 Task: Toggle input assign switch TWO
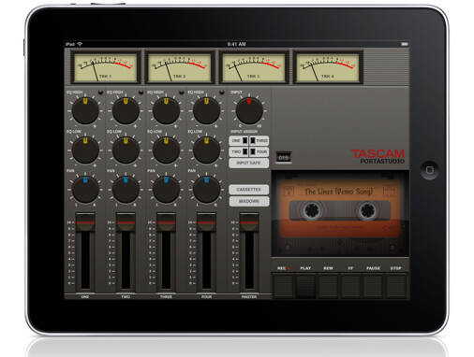(239, 151)
